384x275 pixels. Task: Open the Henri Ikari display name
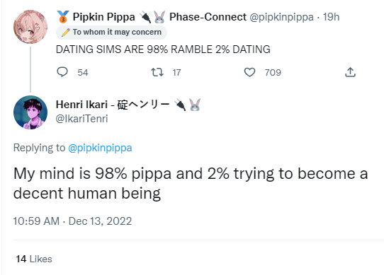pos(113,105)
